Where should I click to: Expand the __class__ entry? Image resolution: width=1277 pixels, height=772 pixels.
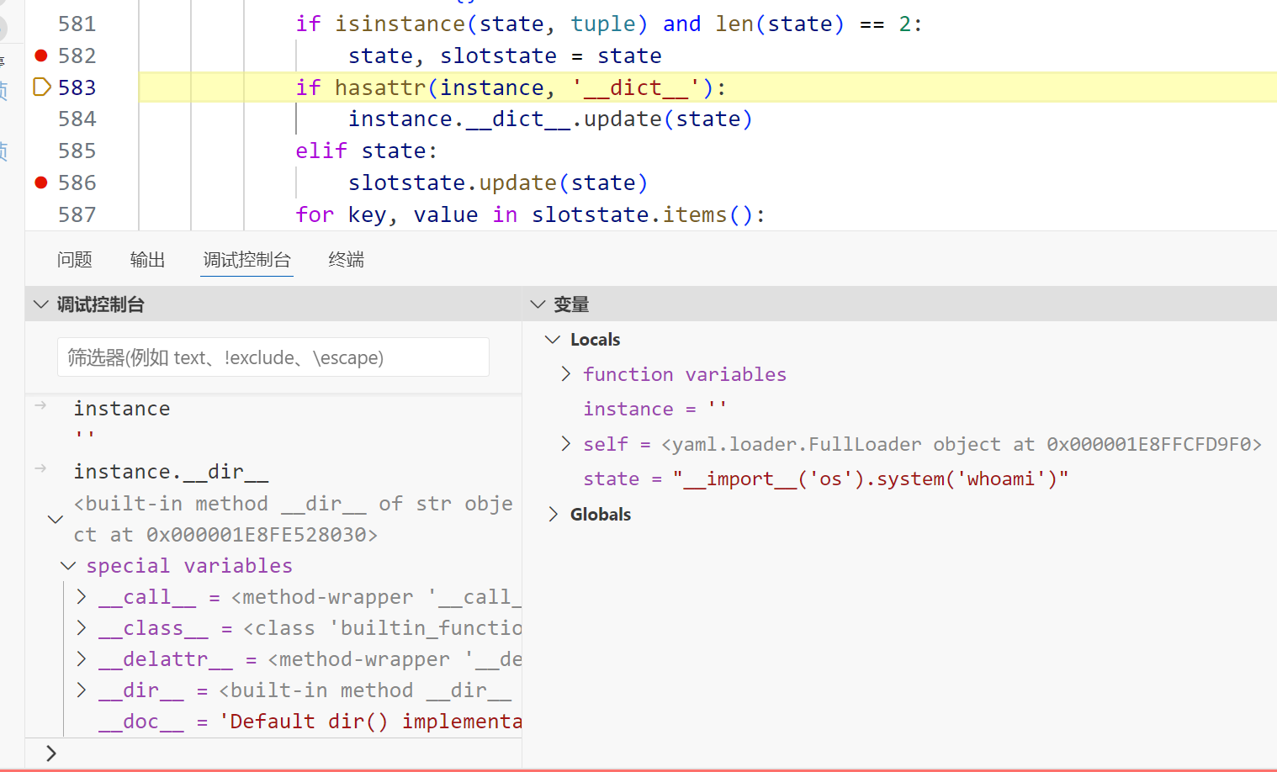[82, 628]
